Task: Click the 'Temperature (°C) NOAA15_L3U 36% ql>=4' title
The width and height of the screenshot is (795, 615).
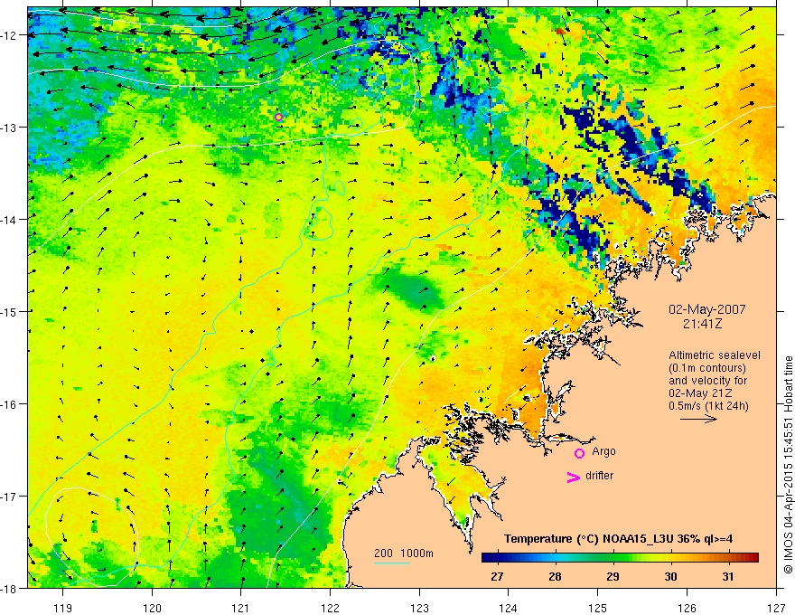Action: click(618, 539)
